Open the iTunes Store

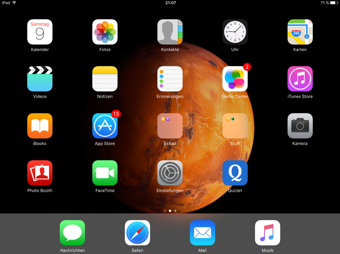point(300,79)
